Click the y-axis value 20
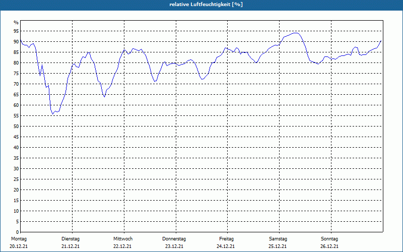The width and height of the screenshot is (403, 252). click(16, 190)
